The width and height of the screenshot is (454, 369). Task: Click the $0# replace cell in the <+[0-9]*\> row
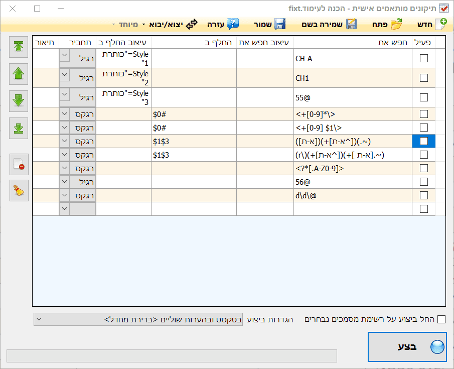(x=194, y=114)
